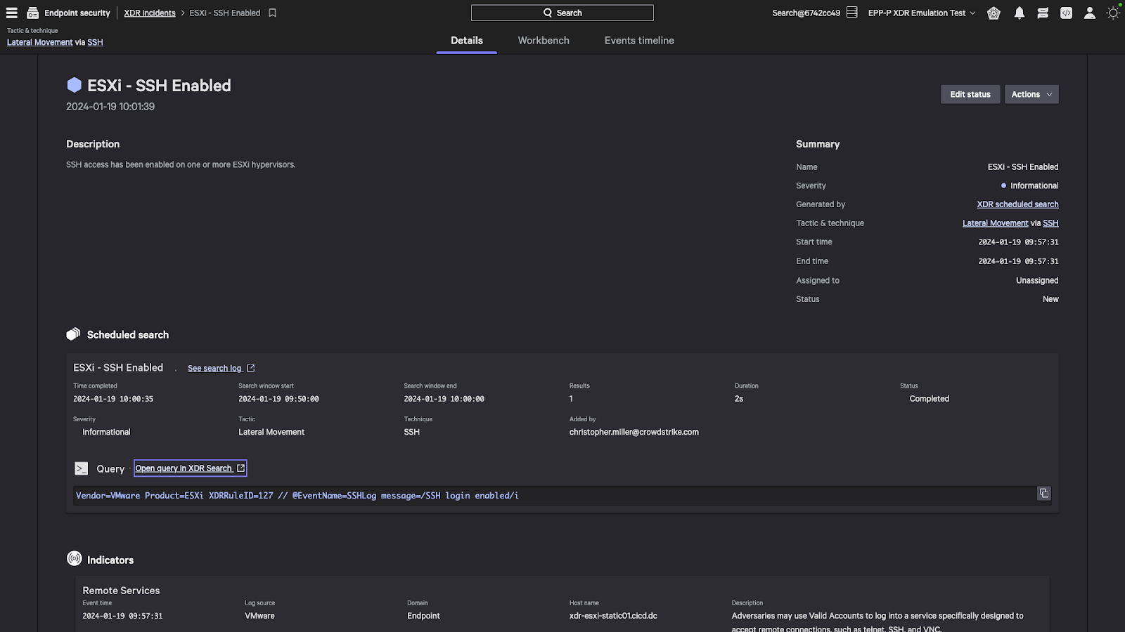1125x632 pixels.
Task: Click the incident timestamp 2024-01-19 10:01:39
Action: (x=110, y=107)
